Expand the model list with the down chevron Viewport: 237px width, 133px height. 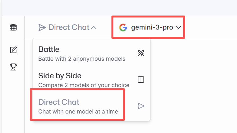[x=178, y=28]
